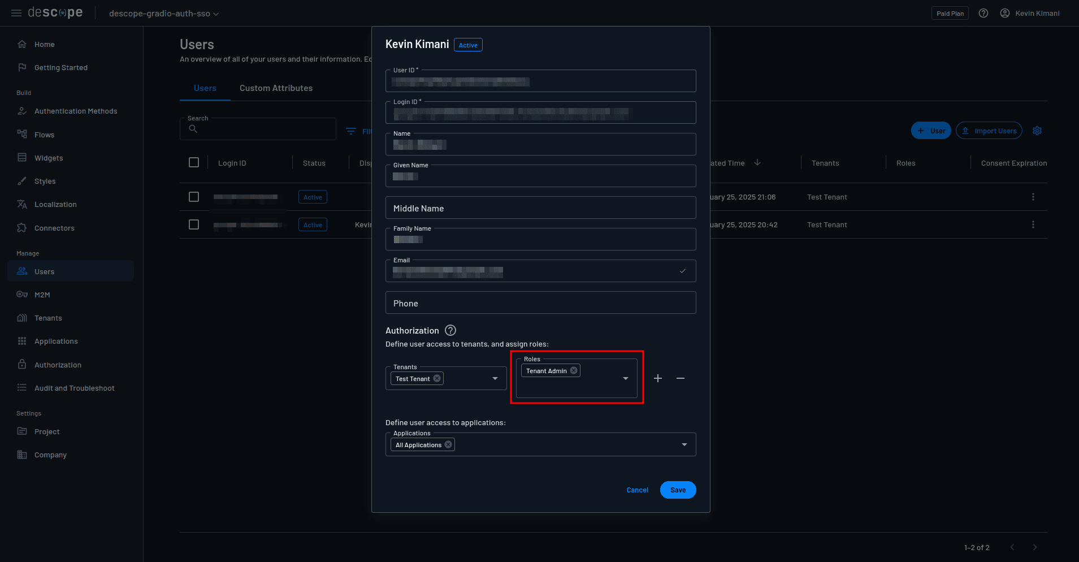Viewport: 1079px width, 562px height.
Task: Open Authentication Methods in sidebar
Action: (x=76, y=111)
